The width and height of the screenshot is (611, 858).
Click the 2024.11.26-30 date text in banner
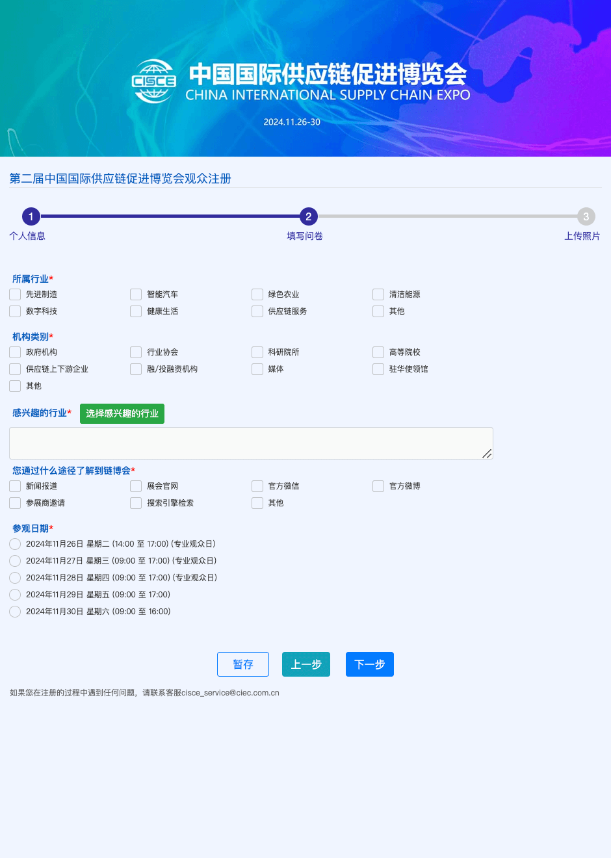pyautogui.click(x=292, y=122)
